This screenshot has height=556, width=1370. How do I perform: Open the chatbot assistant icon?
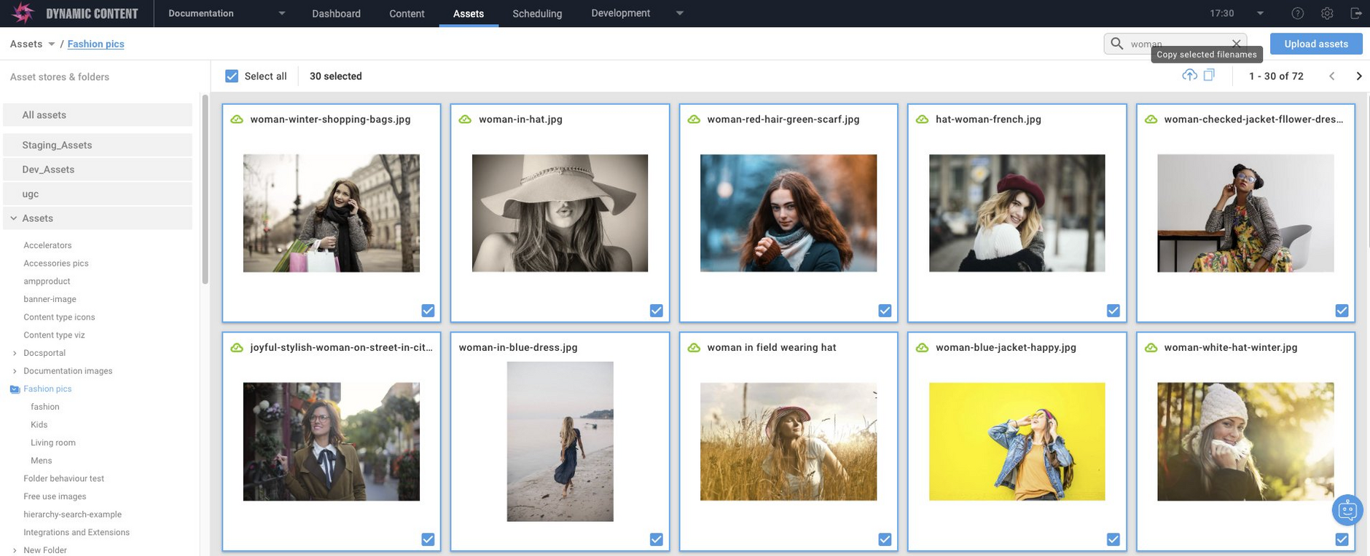[1347, 510]
